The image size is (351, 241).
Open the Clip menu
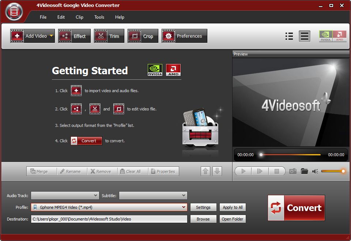[x=79, y=17]
